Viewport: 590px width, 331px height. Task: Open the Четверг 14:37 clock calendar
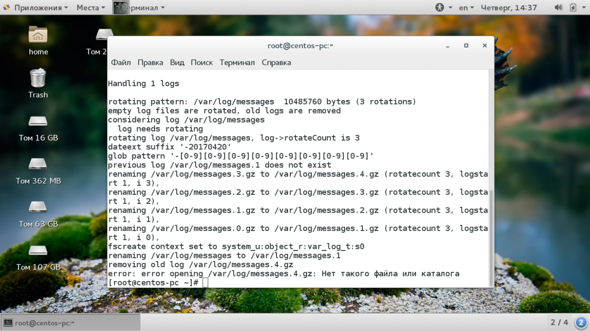(x=510, y=7)
